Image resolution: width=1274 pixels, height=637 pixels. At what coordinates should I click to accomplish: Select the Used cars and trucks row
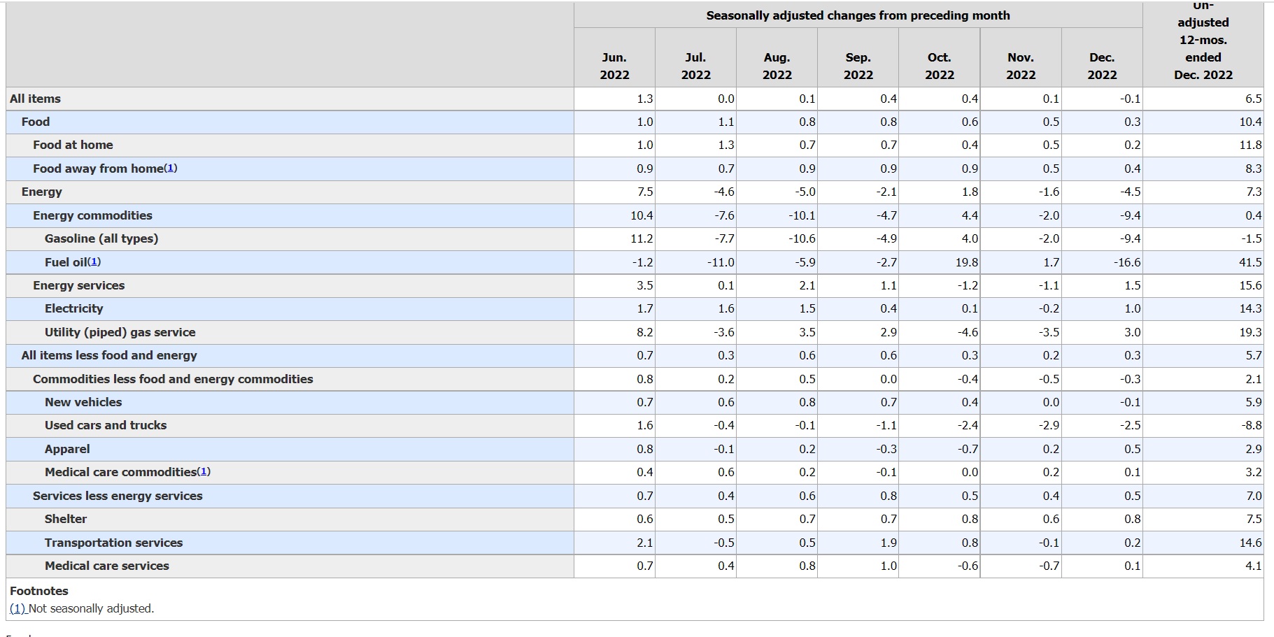[106, 425]
